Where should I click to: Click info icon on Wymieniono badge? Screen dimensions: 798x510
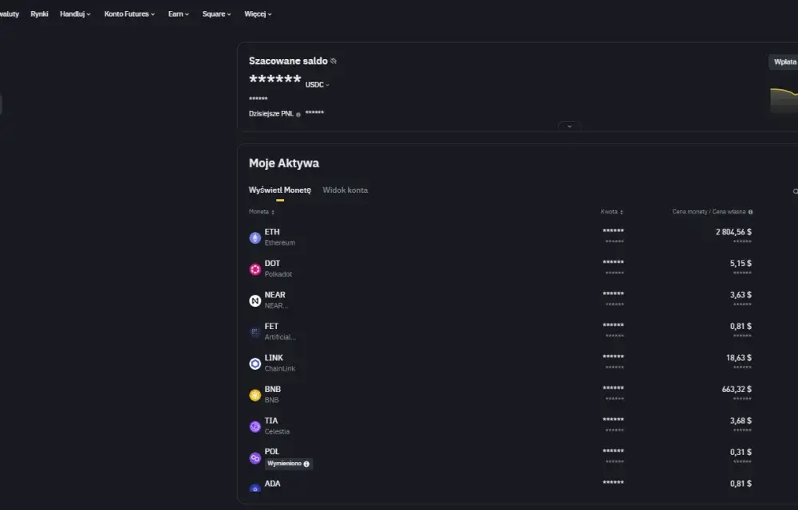coord(306,464)
